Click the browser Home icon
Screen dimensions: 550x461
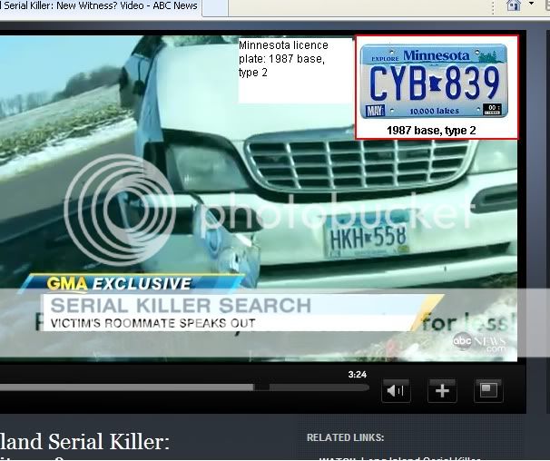coord(514,5)
